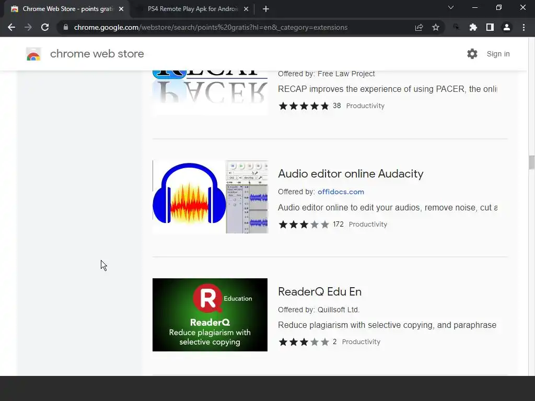This screenshot has height=401, width=535.
Task: Open the tab search chevron
Action: point(451,7)
